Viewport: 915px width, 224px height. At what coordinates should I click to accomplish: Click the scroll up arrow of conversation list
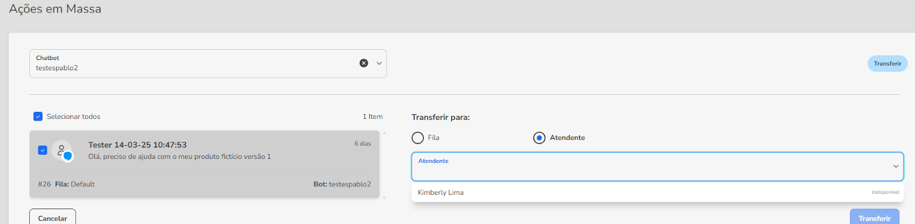[x=384, y=133]
